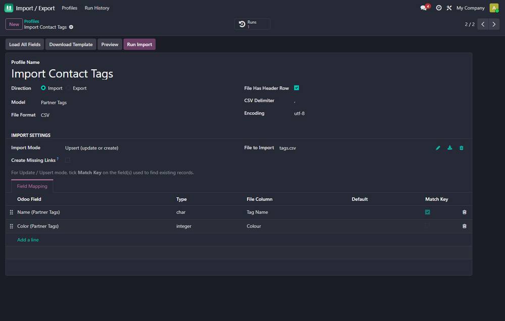
Task: Click the integer type cell
Action: pyautogui.click(x=184, y=226)
